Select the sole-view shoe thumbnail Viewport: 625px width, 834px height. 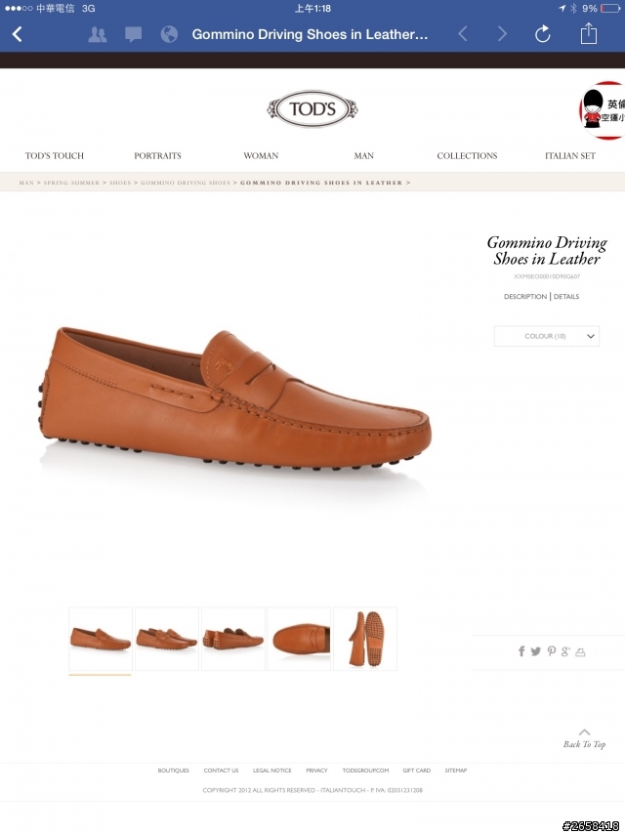pos(365,639)
